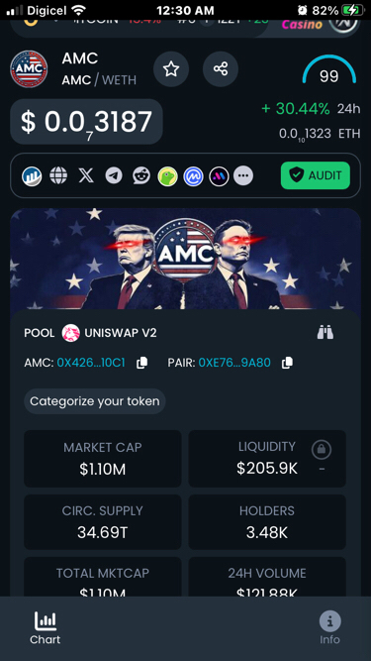This screenshot has height=661, width=371.
Task: Open the X (Twitter) social link
Action: (86, 175)
